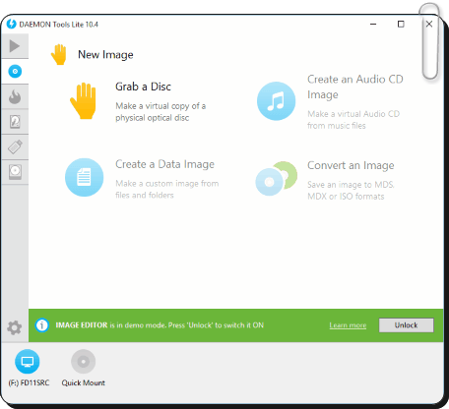Maximize the DAEMON Tools Lite window
Image resolution: width=449 pixels, height=409 pixels.
click(x=401, y=24)
